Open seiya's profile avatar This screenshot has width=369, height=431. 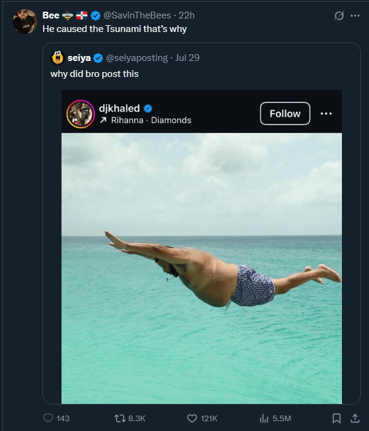58,58
